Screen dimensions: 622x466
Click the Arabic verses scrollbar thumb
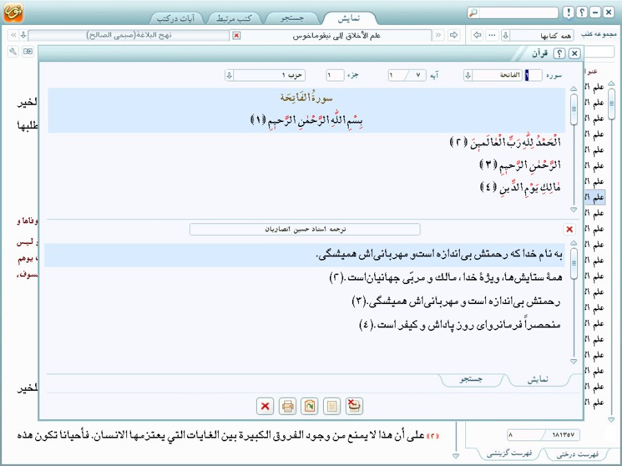click(x=574, y=110)
